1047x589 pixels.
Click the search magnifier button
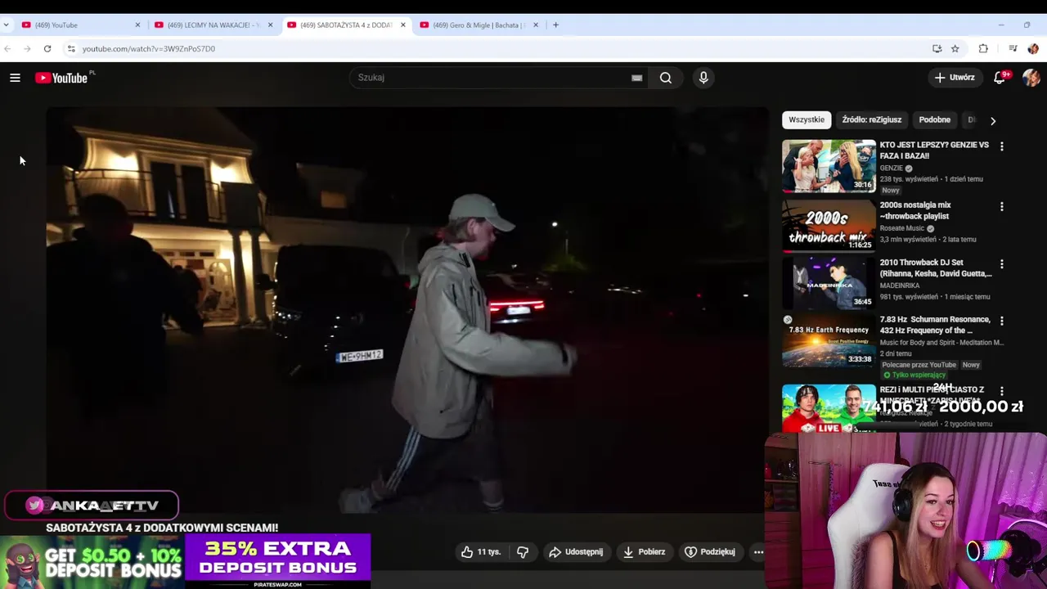click(x=666, y=78)
